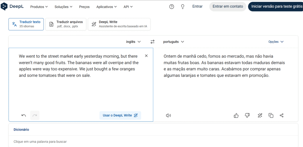Open the DeepL Write tab
The image size is (303, 147).
pyautogui.click(x=119, y=24)
